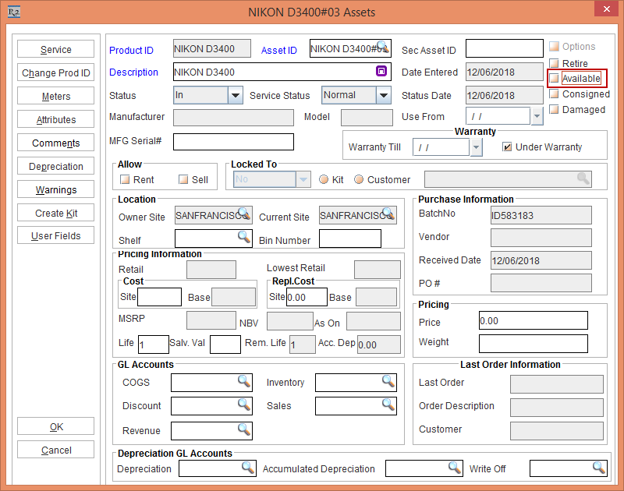
Task: Open the Depreciation button
Action: click(x=55, y=166)
